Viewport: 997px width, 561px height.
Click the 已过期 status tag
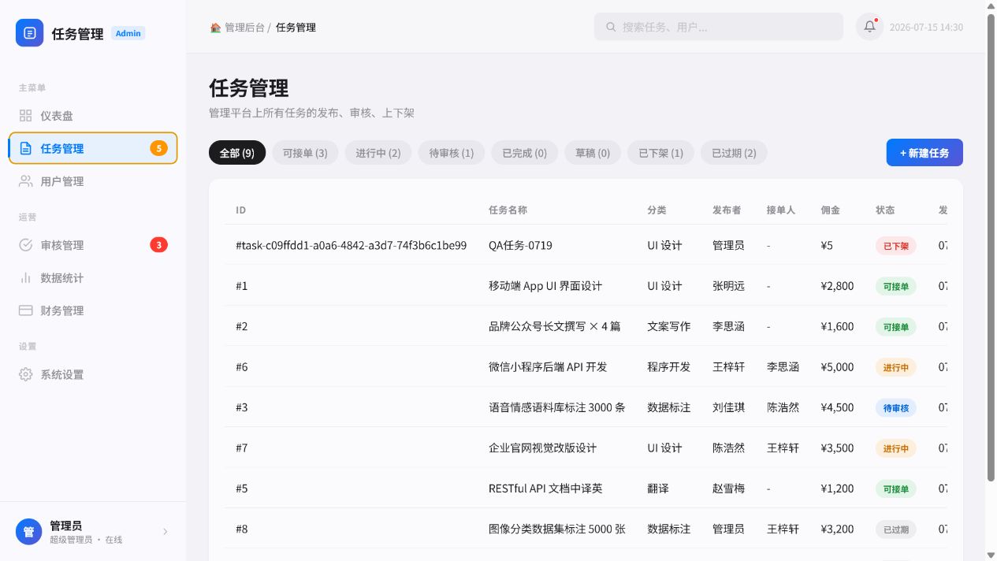(896, 529)
